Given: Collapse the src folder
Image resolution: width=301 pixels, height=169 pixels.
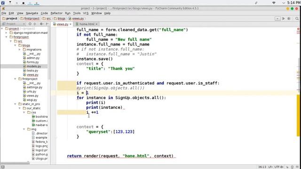Looking at the screenshot, I should (x=11, y=41).
